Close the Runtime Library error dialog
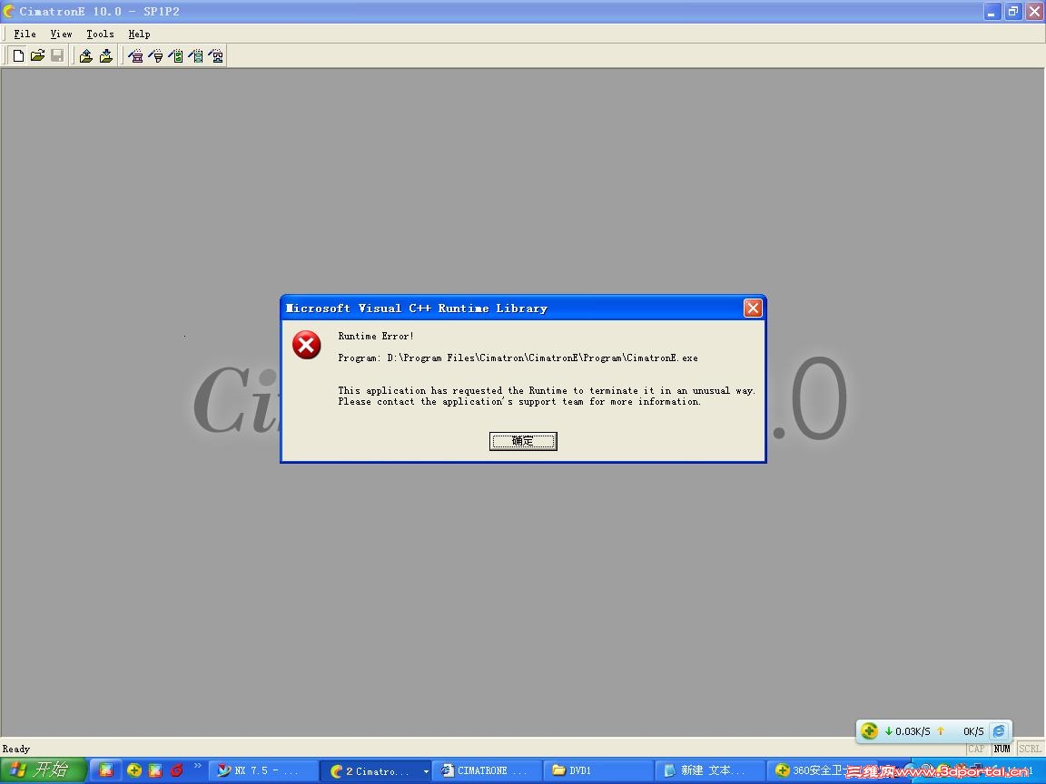Viewport: 1046px width, 784px height. (753, 308)
